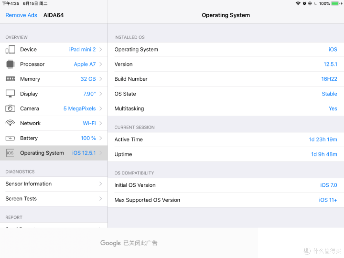Tap the OS State Stable value
The image size is (344, 258).
tap(329, 94)
